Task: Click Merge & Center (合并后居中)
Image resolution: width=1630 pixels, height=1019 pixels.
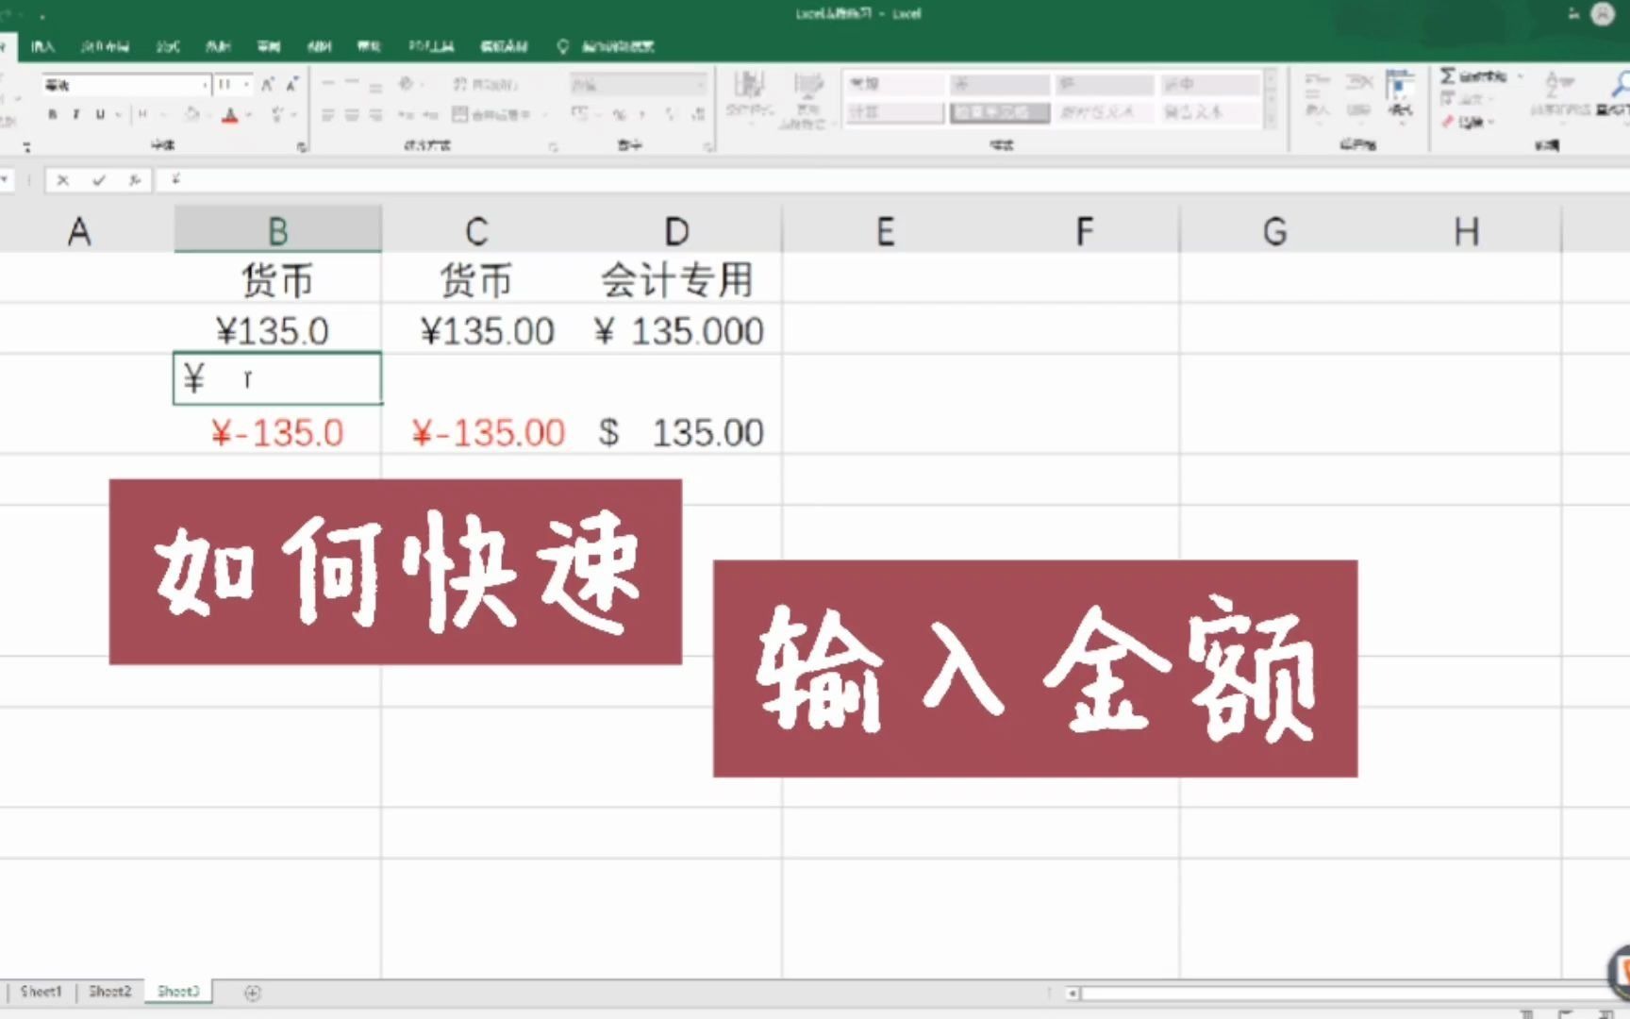Action: pos(492,114)
